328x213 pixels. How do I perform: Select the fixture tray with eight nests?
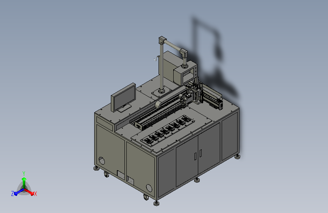168,130
